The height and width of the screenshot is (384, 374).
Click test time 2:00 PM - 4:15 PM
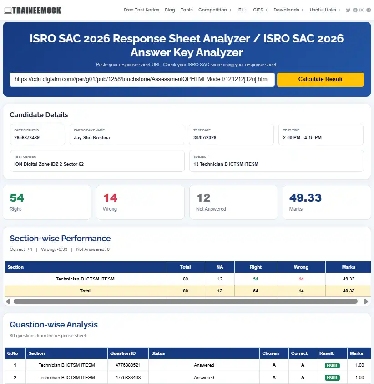point(302,138)
